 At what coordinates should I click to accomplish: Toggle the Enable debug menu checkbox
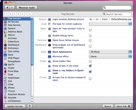(x=90, y=36)
